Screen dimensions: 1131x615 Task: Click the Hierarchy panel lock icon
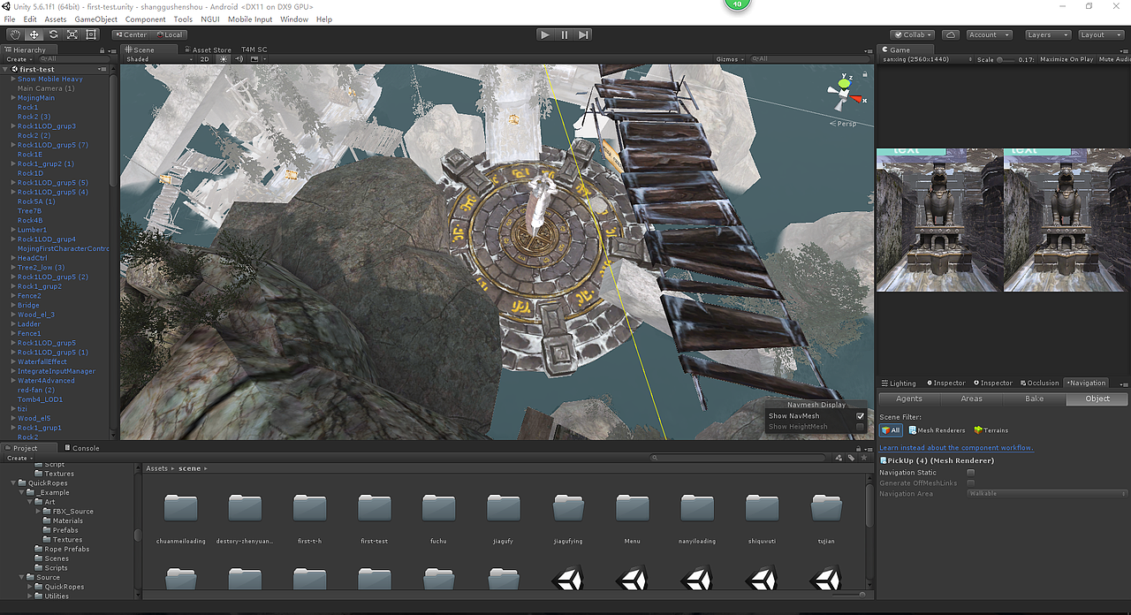pos(102,49)
